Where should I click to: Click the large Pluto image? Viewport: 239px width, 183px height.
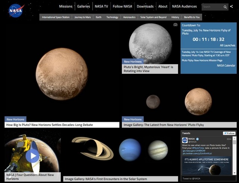(62, 74)
